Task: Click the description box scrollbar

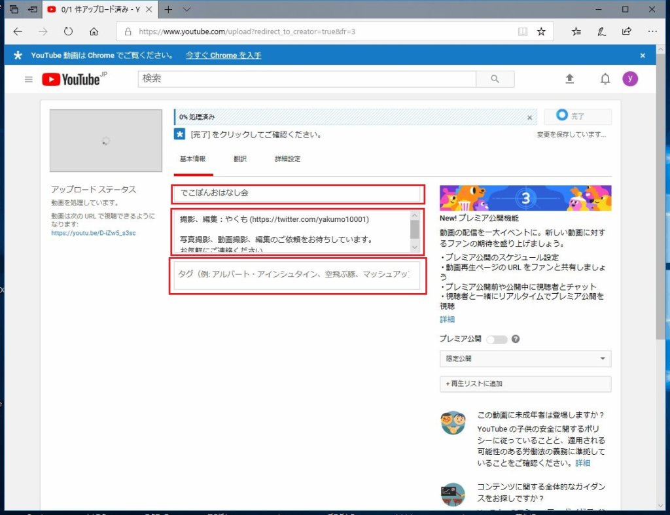Action: (414, 230)
